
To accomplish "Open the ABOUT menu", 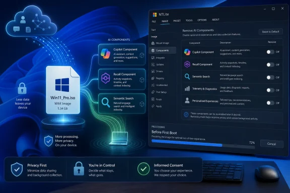I will point(215,20).
